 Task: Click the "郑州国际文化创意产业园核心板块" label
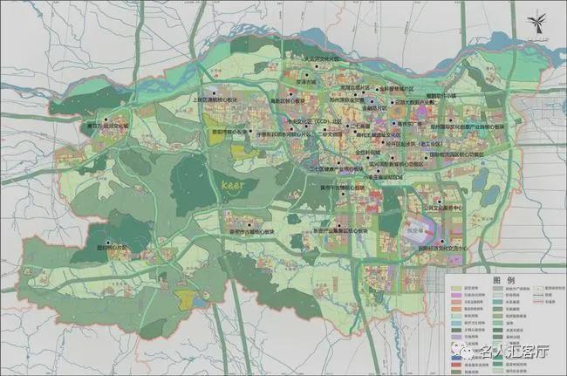click(468, 126)
